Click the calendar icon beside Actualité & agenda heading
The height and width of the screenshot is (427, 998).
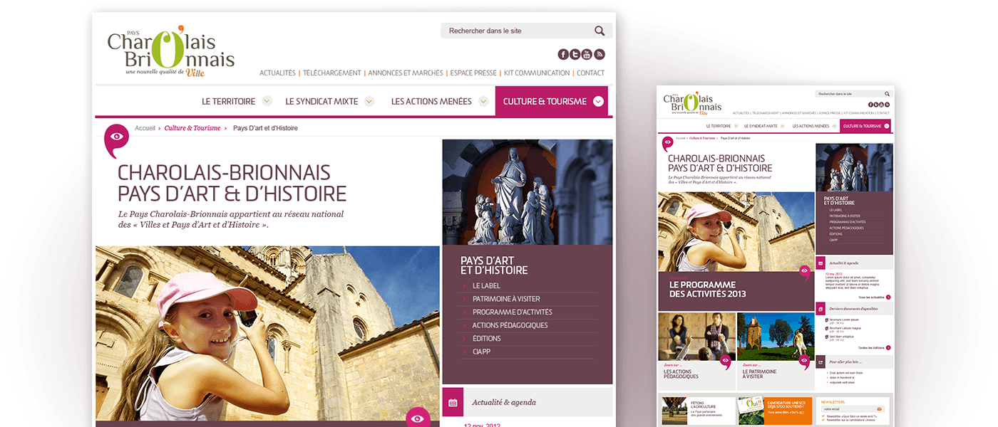click(x=453, y=402)
